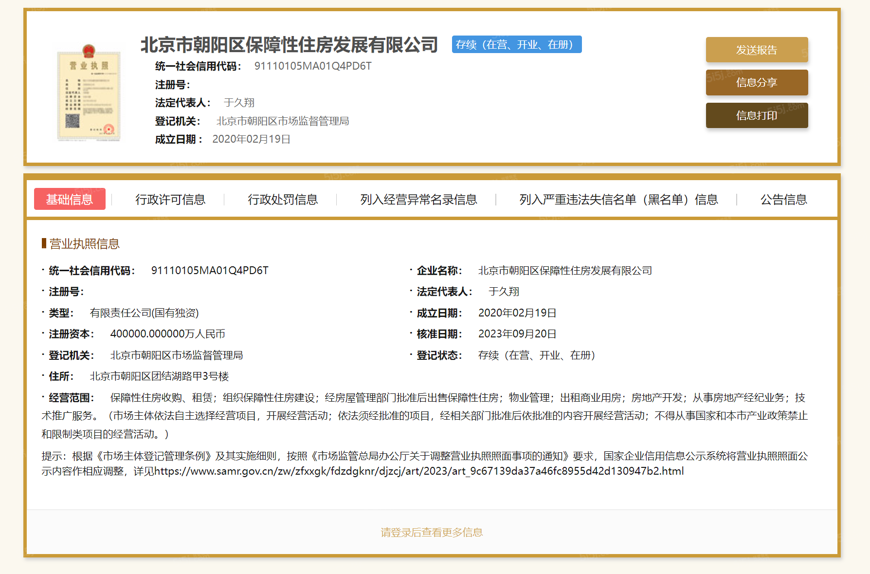The image size is (870, 574).
Task: Click the samr.gov.cn URL in the notice
Action: [x=419, y=471]
